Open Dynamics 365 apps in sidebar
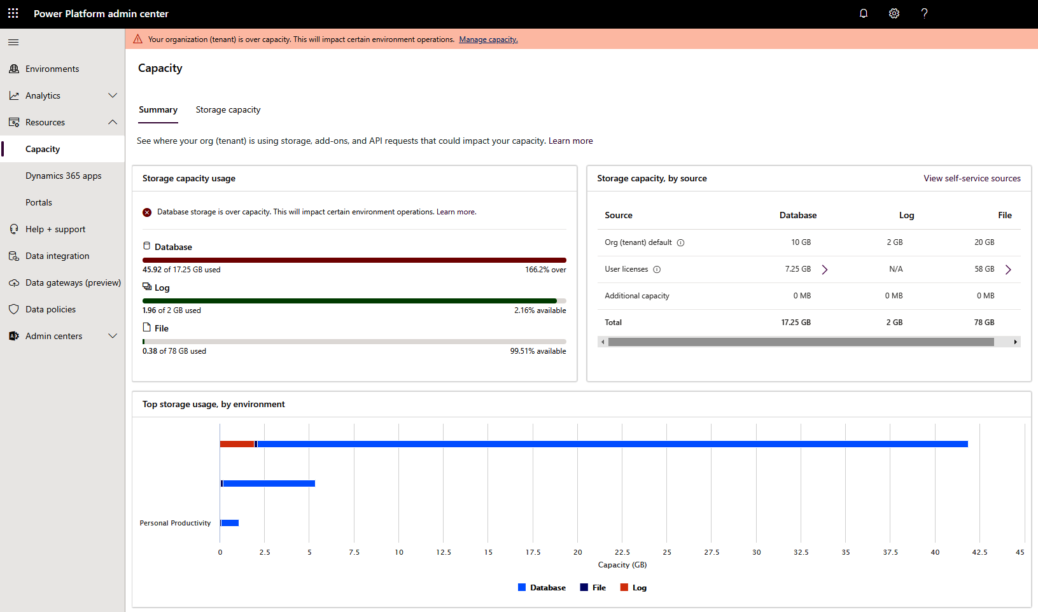The image size is (1038, 612). point(62,176)
